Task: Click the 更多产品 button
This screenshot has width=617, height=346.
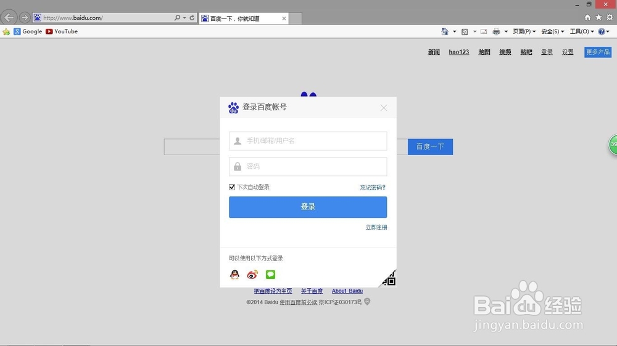Action: tap(598, 52)
